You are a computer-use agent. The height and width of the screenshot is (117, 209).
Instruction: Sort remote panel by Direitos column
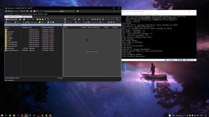point(108,27)
